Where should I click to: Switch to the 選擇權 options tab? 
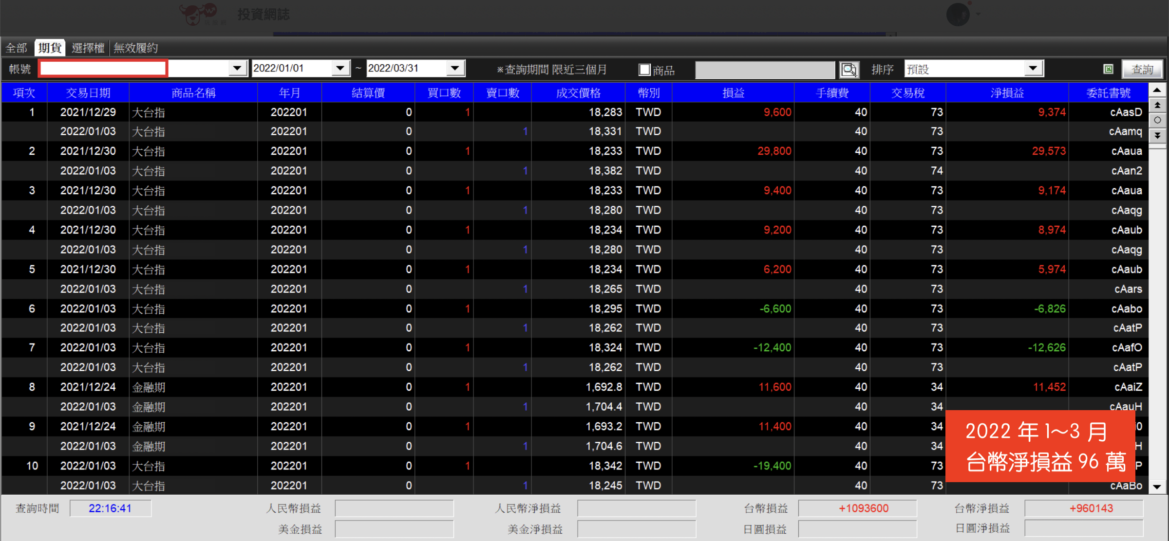[88, 48]
